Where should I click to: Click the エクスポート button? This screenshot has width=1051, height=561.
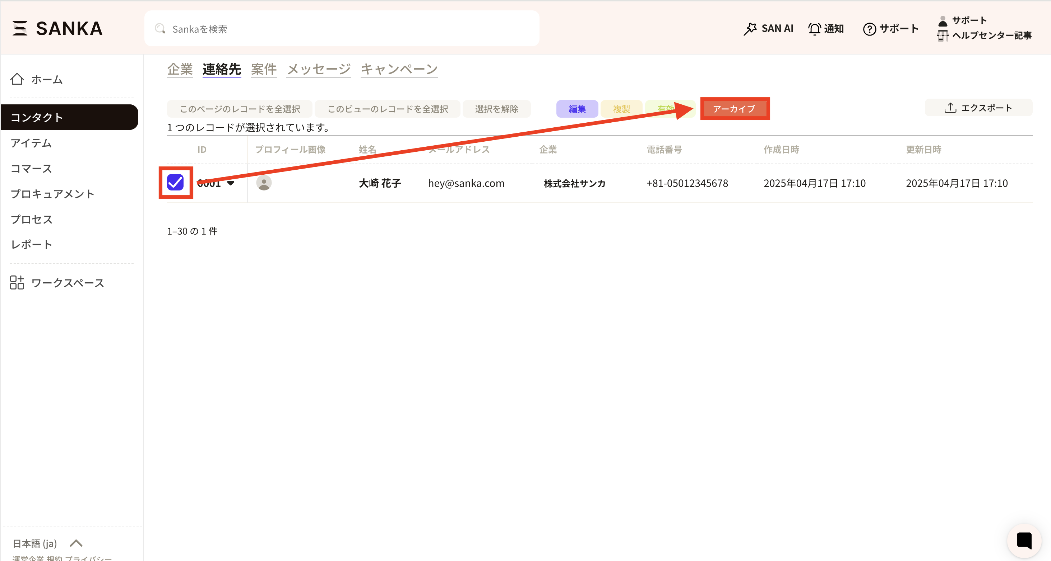pos(978,108)
